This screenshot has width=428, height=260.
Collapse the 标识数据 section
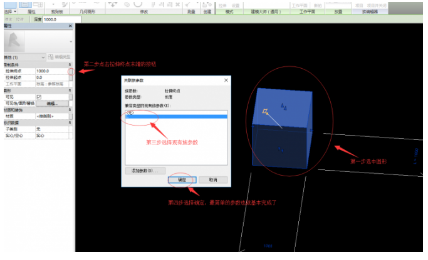click(70, 122)
